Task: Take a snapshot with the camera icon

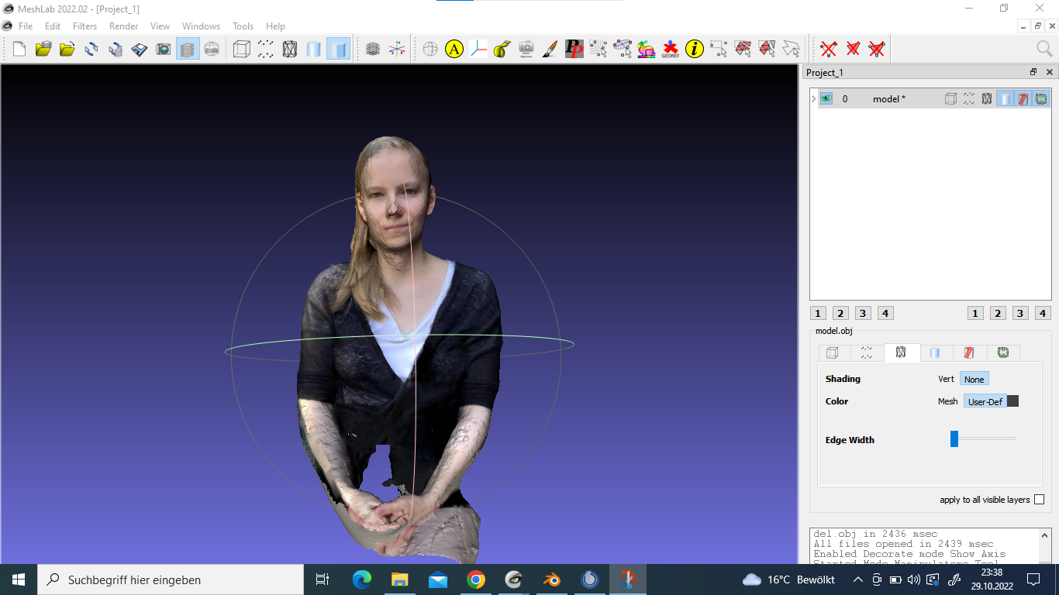Action: pyautogui.click(x=163, y=50)
